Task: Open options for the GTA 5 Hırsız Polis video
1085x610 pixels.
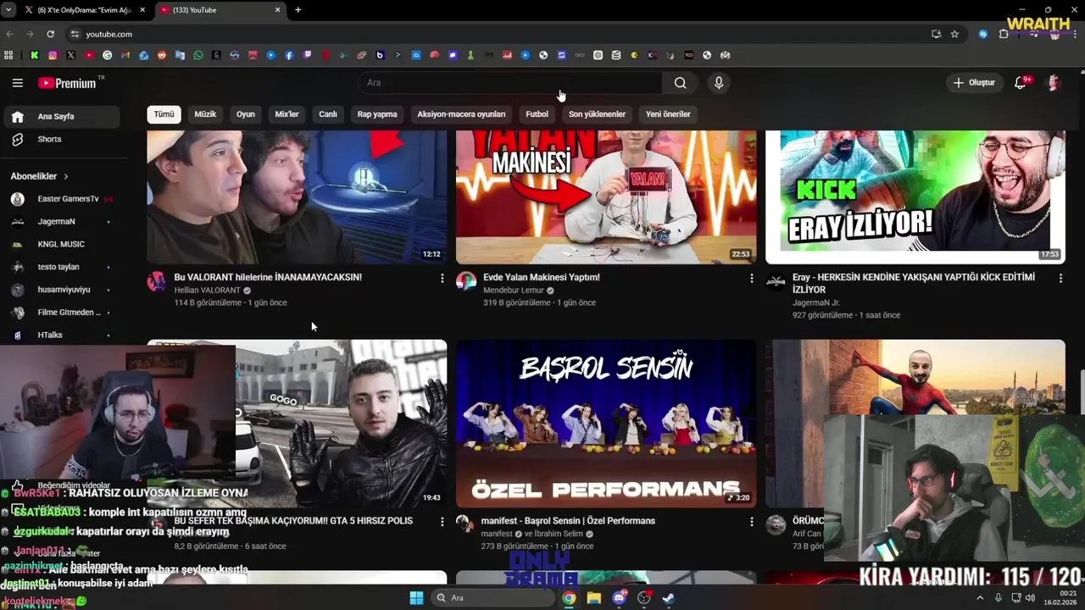Action: coord(442,522)
